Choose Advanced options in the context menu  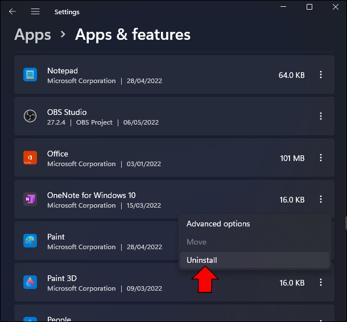255,224
